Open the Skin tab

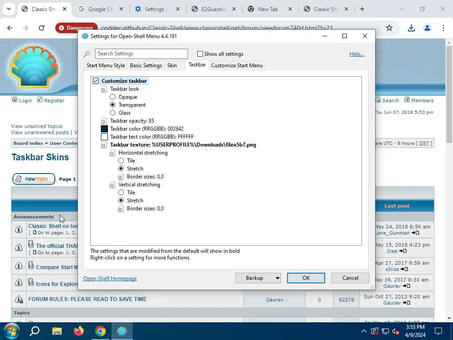(172, 66)
